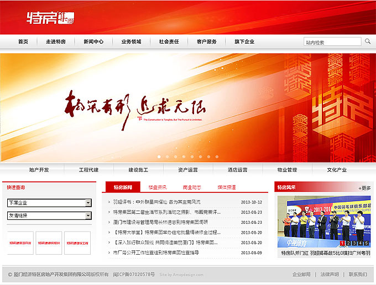Go to slide 5 in photo slideshow
This screenshot has width=376, height=285.
[365, 243]
